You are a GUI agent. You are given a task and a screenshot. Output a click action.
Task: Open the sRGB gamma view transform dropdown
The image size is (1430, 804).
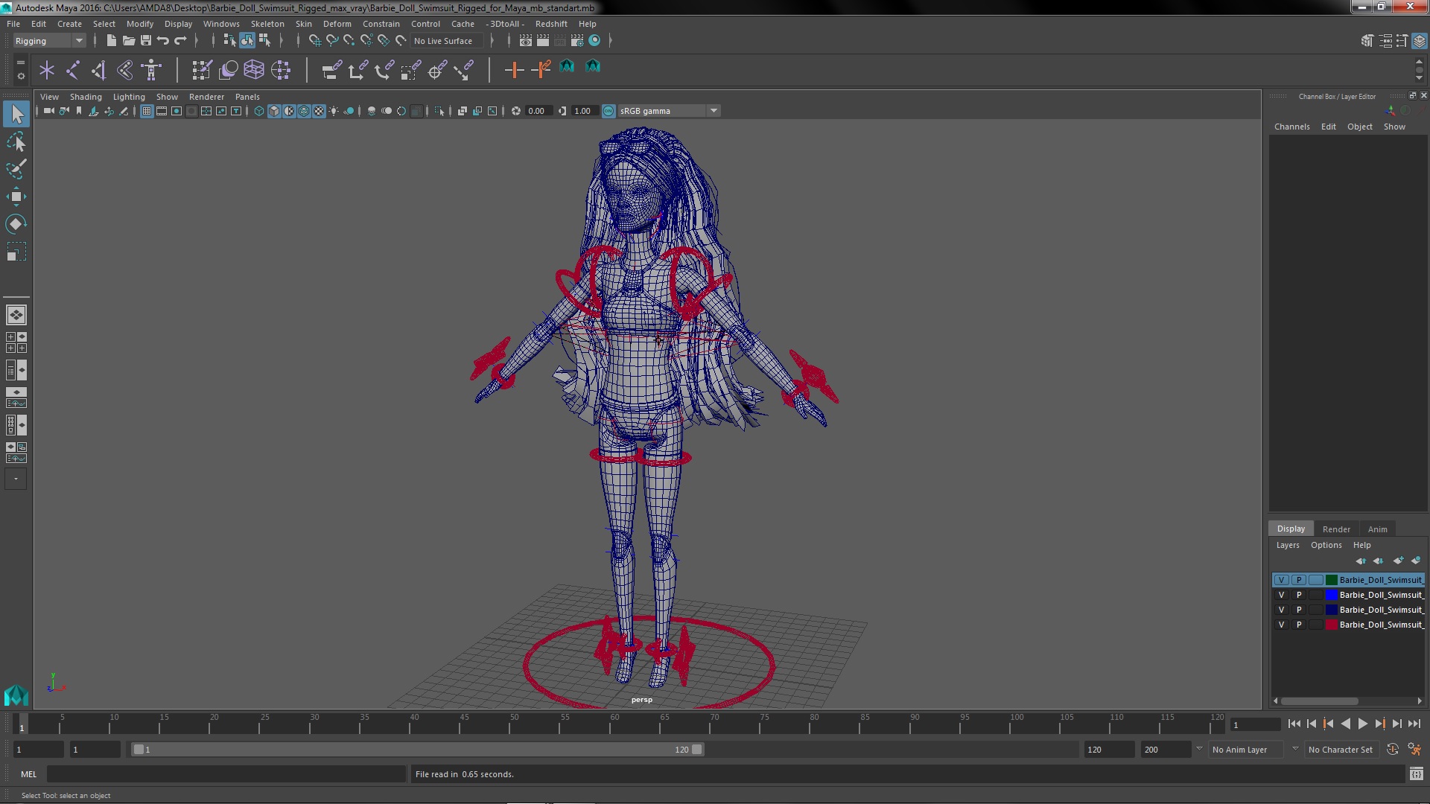[669, 111]
